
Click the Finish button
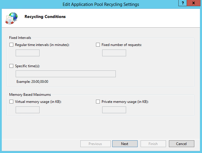click(x=153, y=144)
